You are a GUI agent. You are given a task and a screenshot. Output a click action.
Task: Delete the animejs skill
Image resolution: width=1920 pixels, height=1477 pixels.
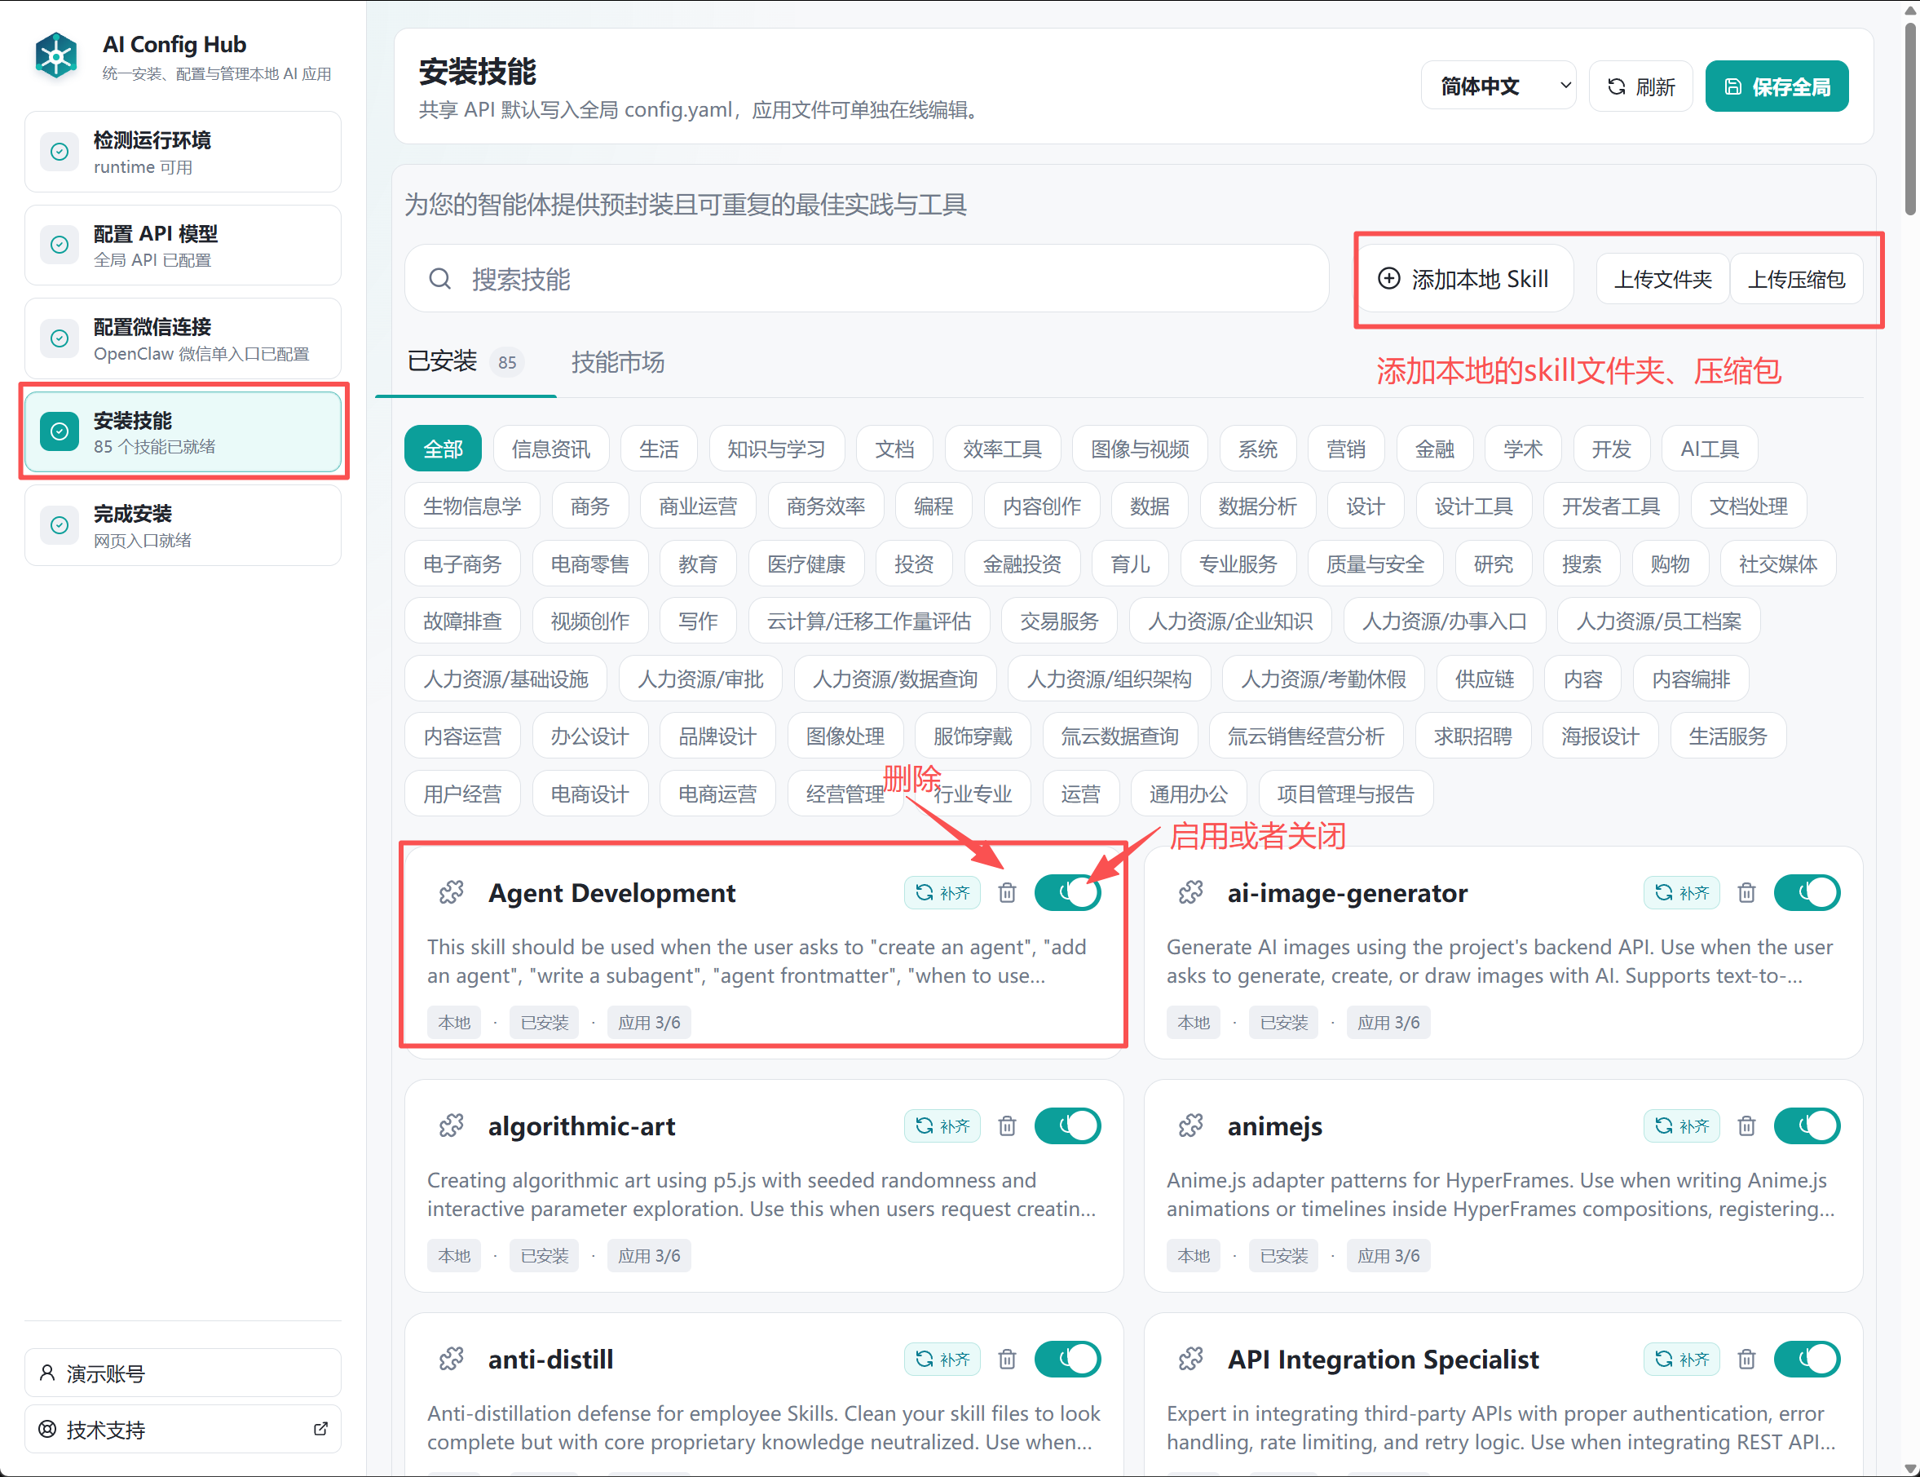[1747, 1126]
